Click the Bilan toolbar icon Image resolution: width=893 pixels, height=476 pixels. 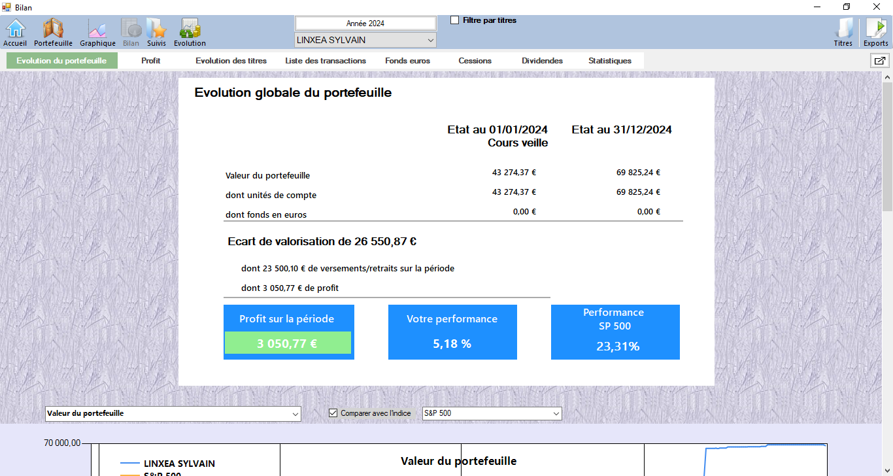(x=131, y=32)
